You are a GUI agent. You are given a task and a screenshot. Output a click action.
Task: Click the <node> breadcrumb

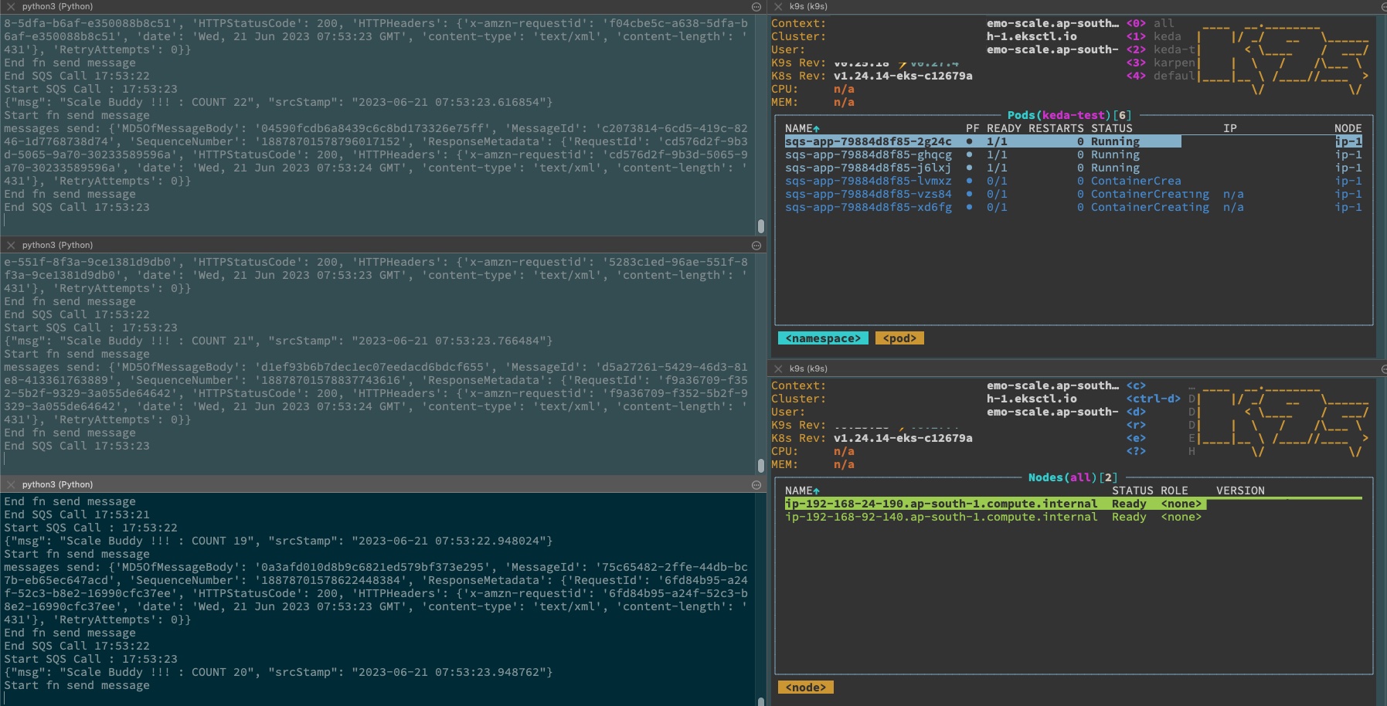click(806, 687)
